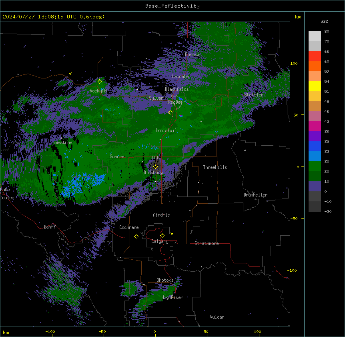
Task: Click the yellow diamond marker between Olds and Didsbury
Action: [155, 166]
